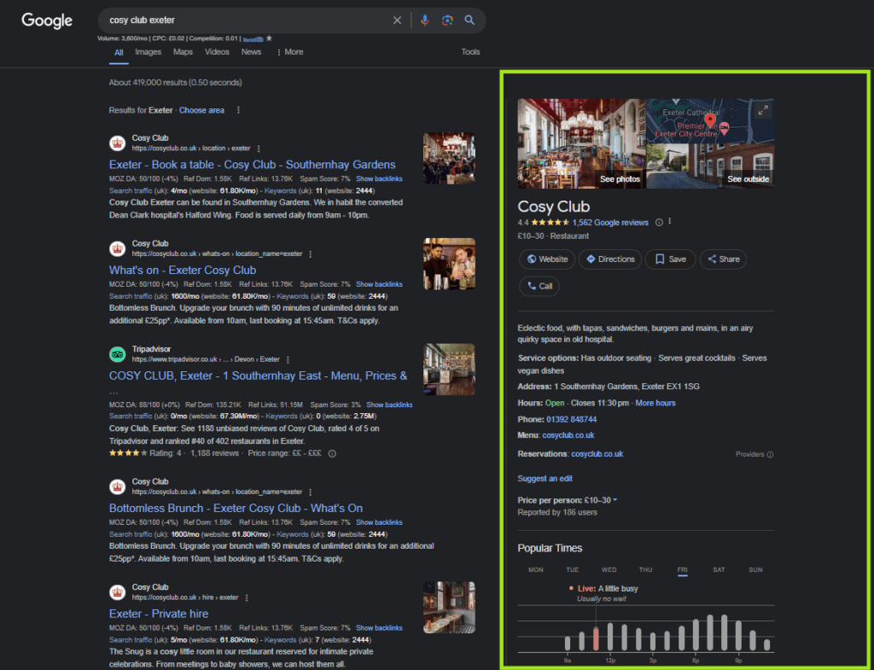Open the More search filters menu

point(289,52)
